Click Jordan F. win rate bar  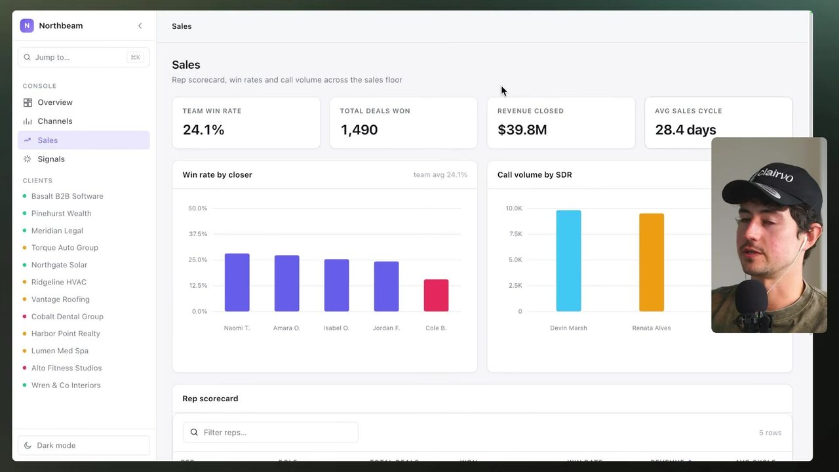click(387, 286)
